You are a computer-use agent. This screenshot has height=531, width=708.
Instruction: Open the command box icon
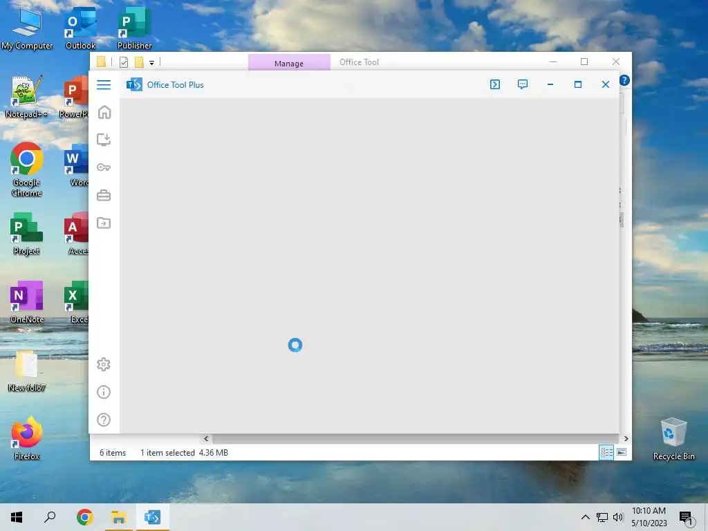(495, 84)
